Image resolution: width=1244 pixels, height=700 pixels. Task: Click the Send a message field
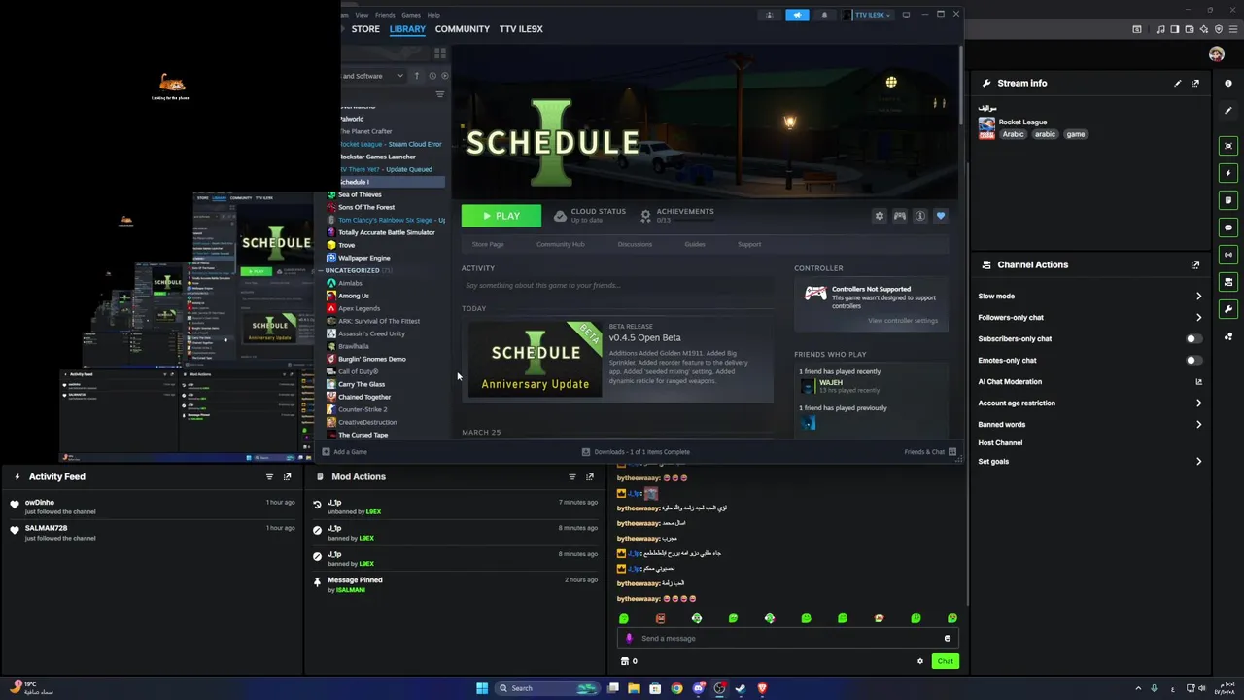click(x=787, y=638)
